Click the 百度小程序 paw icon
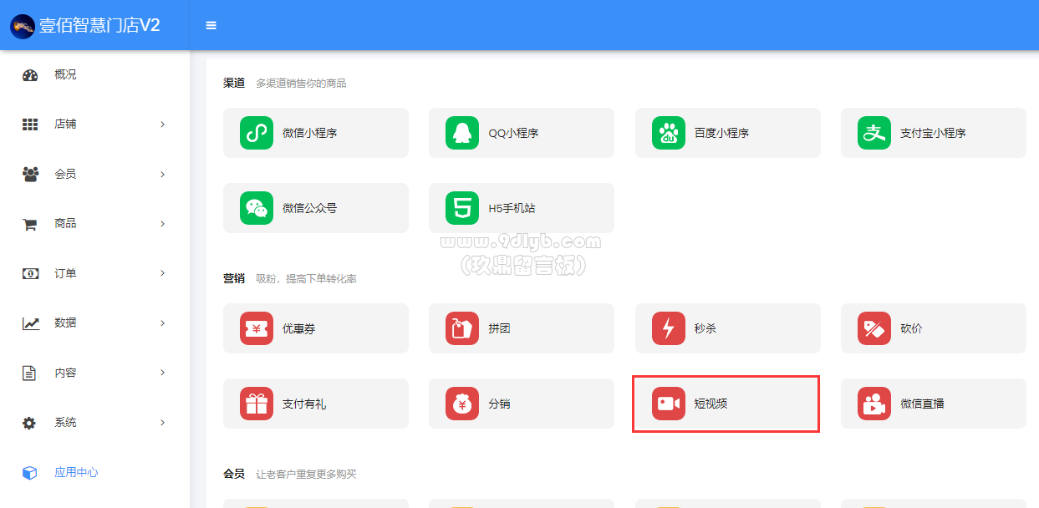This screenshot has width=1039, height=508. (x=669, y=133)
